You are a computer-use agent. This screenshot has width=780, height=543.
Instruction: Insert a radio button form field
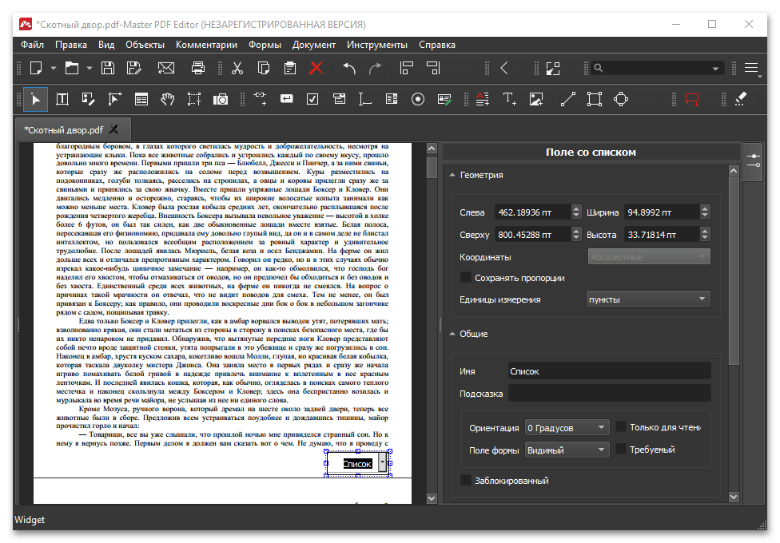(417, 99)
